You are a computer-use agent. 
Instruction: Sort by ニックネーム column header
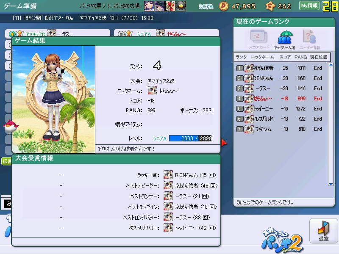tap(262, 57)
